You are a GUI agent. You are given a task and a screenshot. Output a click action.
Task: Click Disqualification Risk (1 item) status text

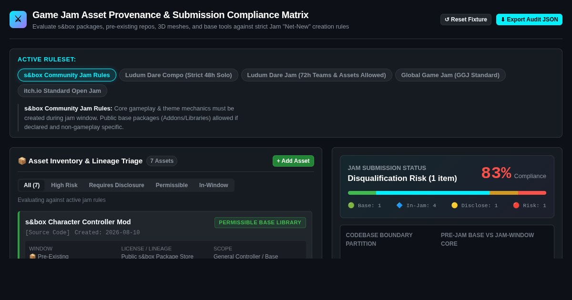tap(402, 179)
